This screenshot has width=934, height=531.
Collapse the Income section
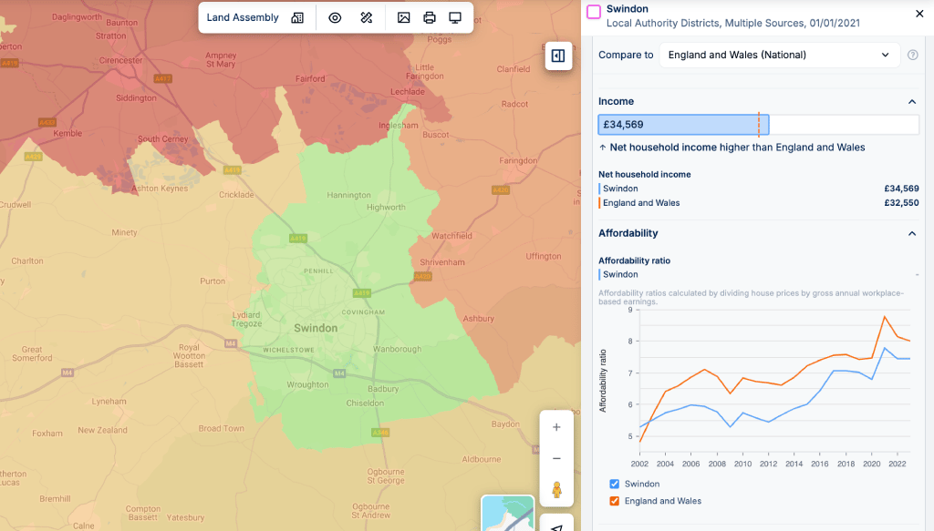[911, 101]
